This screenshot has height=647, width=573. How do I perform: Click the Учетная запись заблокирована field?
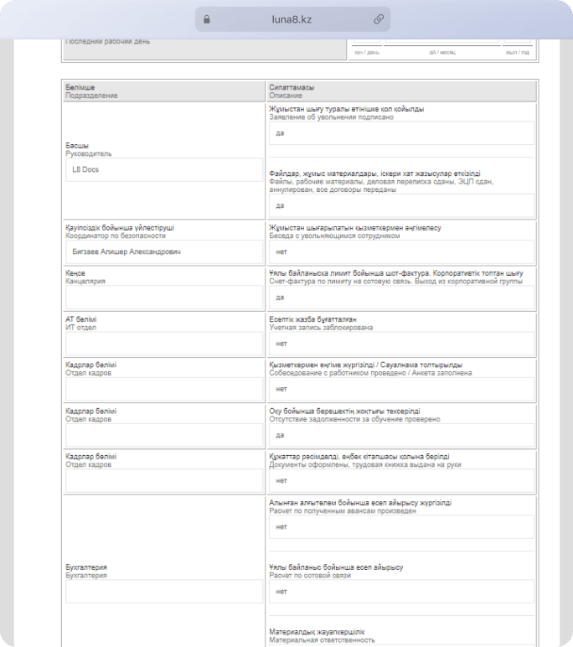coord(401,344)
